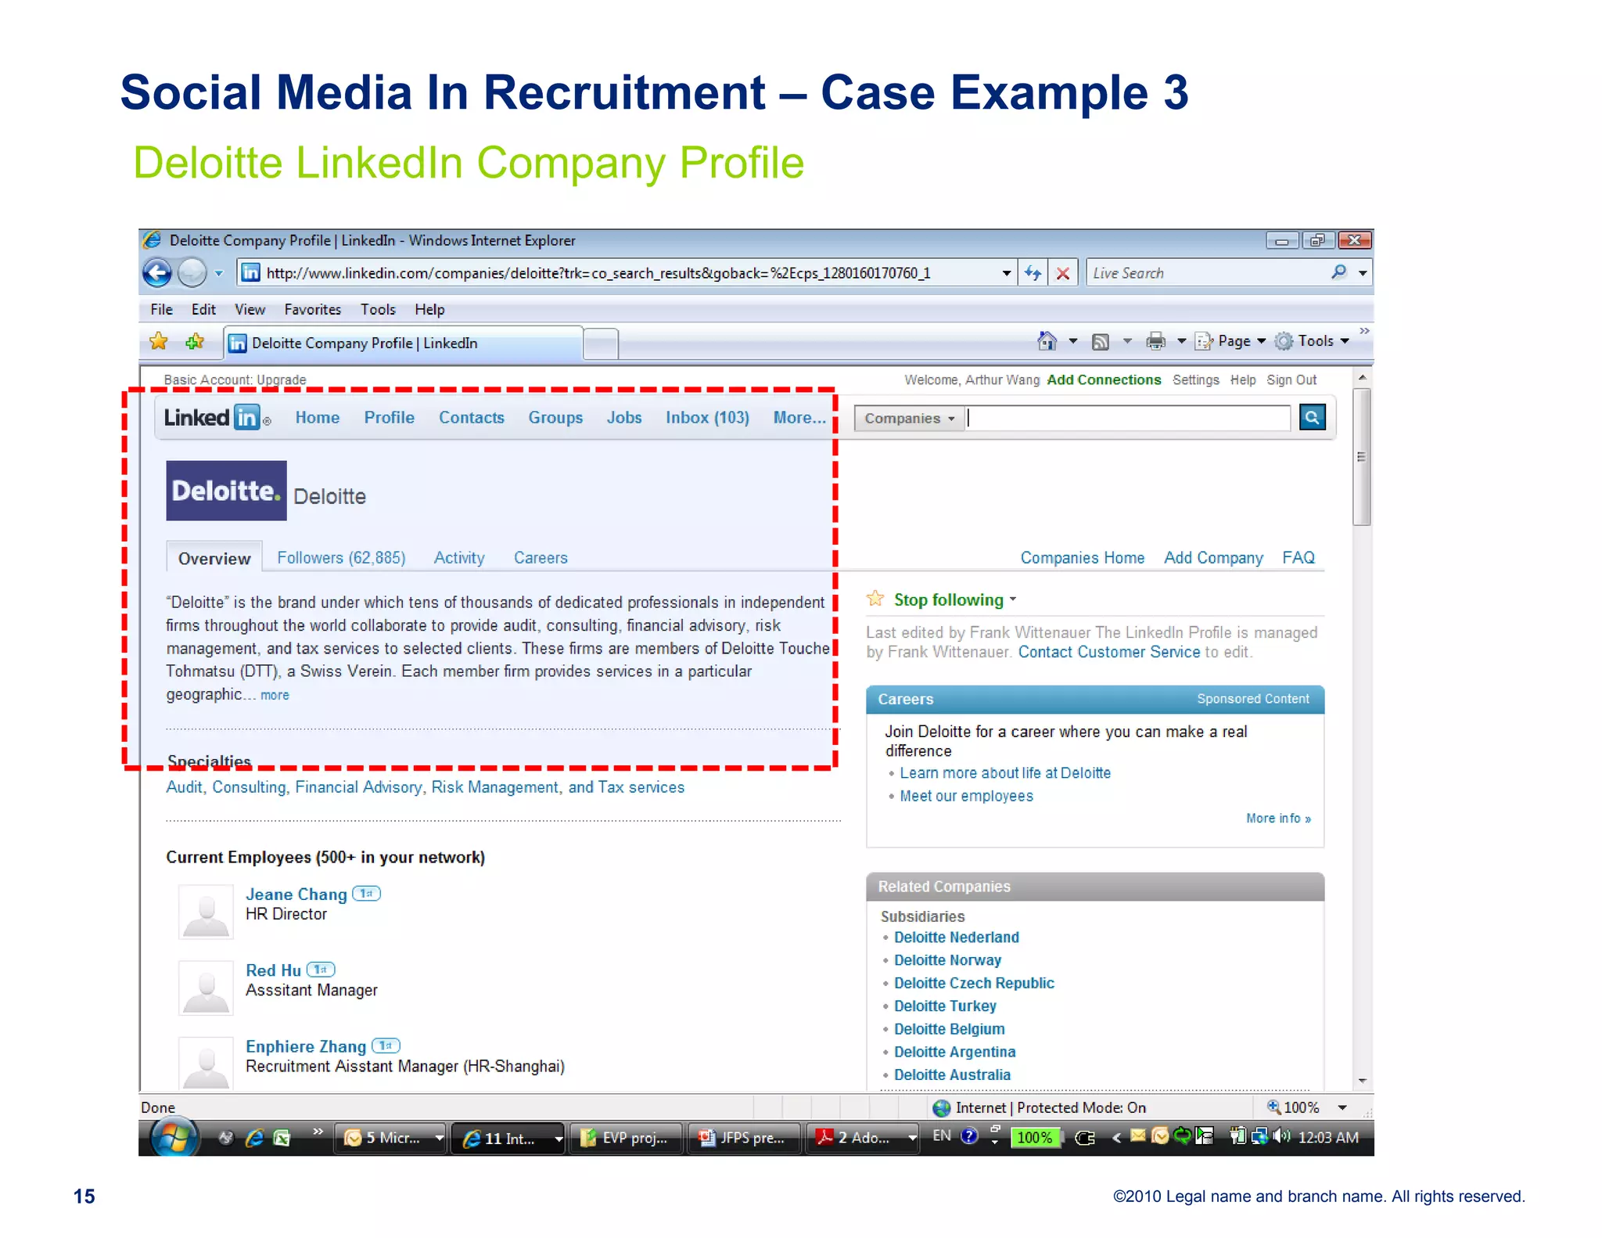The image size is (1602, 1238).
Task: Click Contact Customer Service link
Action: coord(1108,652)
